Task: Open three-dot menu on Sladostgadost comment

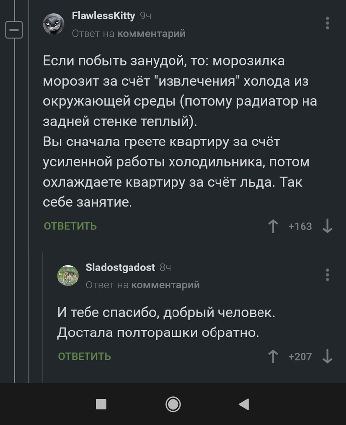Action: pyautogui.click(x=328, y=275)
